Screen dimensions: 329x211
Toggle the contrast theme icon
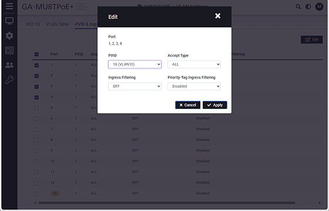[308, 6]
